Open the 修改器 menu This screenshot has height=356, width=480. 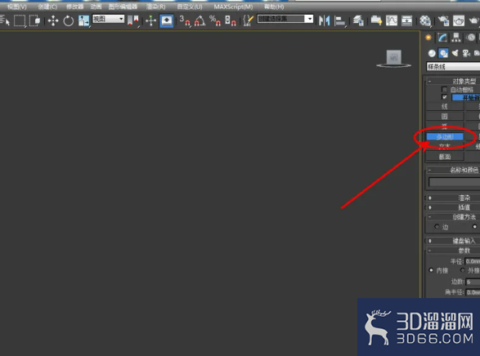click(x=74, y=7)
